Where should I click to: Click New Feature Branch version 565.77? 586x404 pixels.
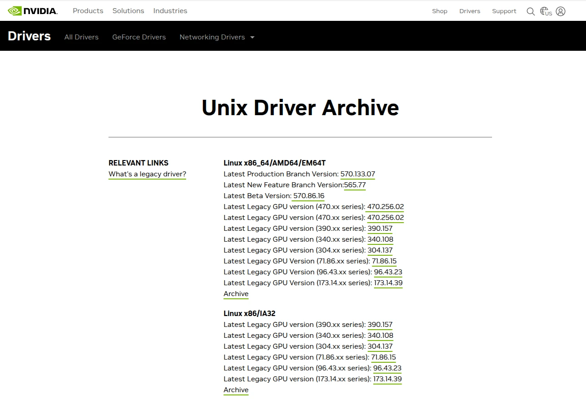355,185
